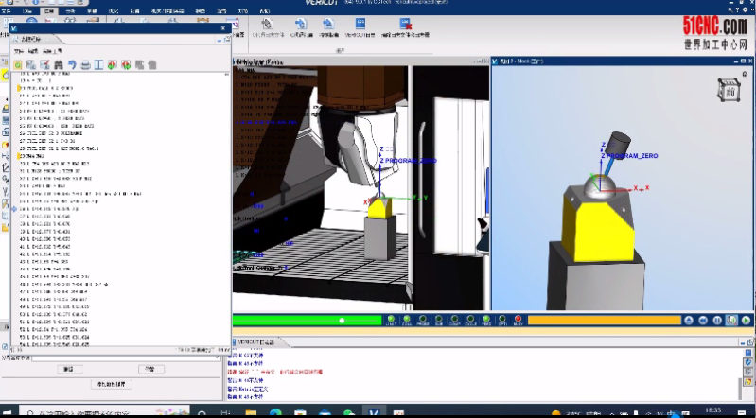Click the Pause simulation button
This screenshot has width=756, height=418.
point(717,321)
